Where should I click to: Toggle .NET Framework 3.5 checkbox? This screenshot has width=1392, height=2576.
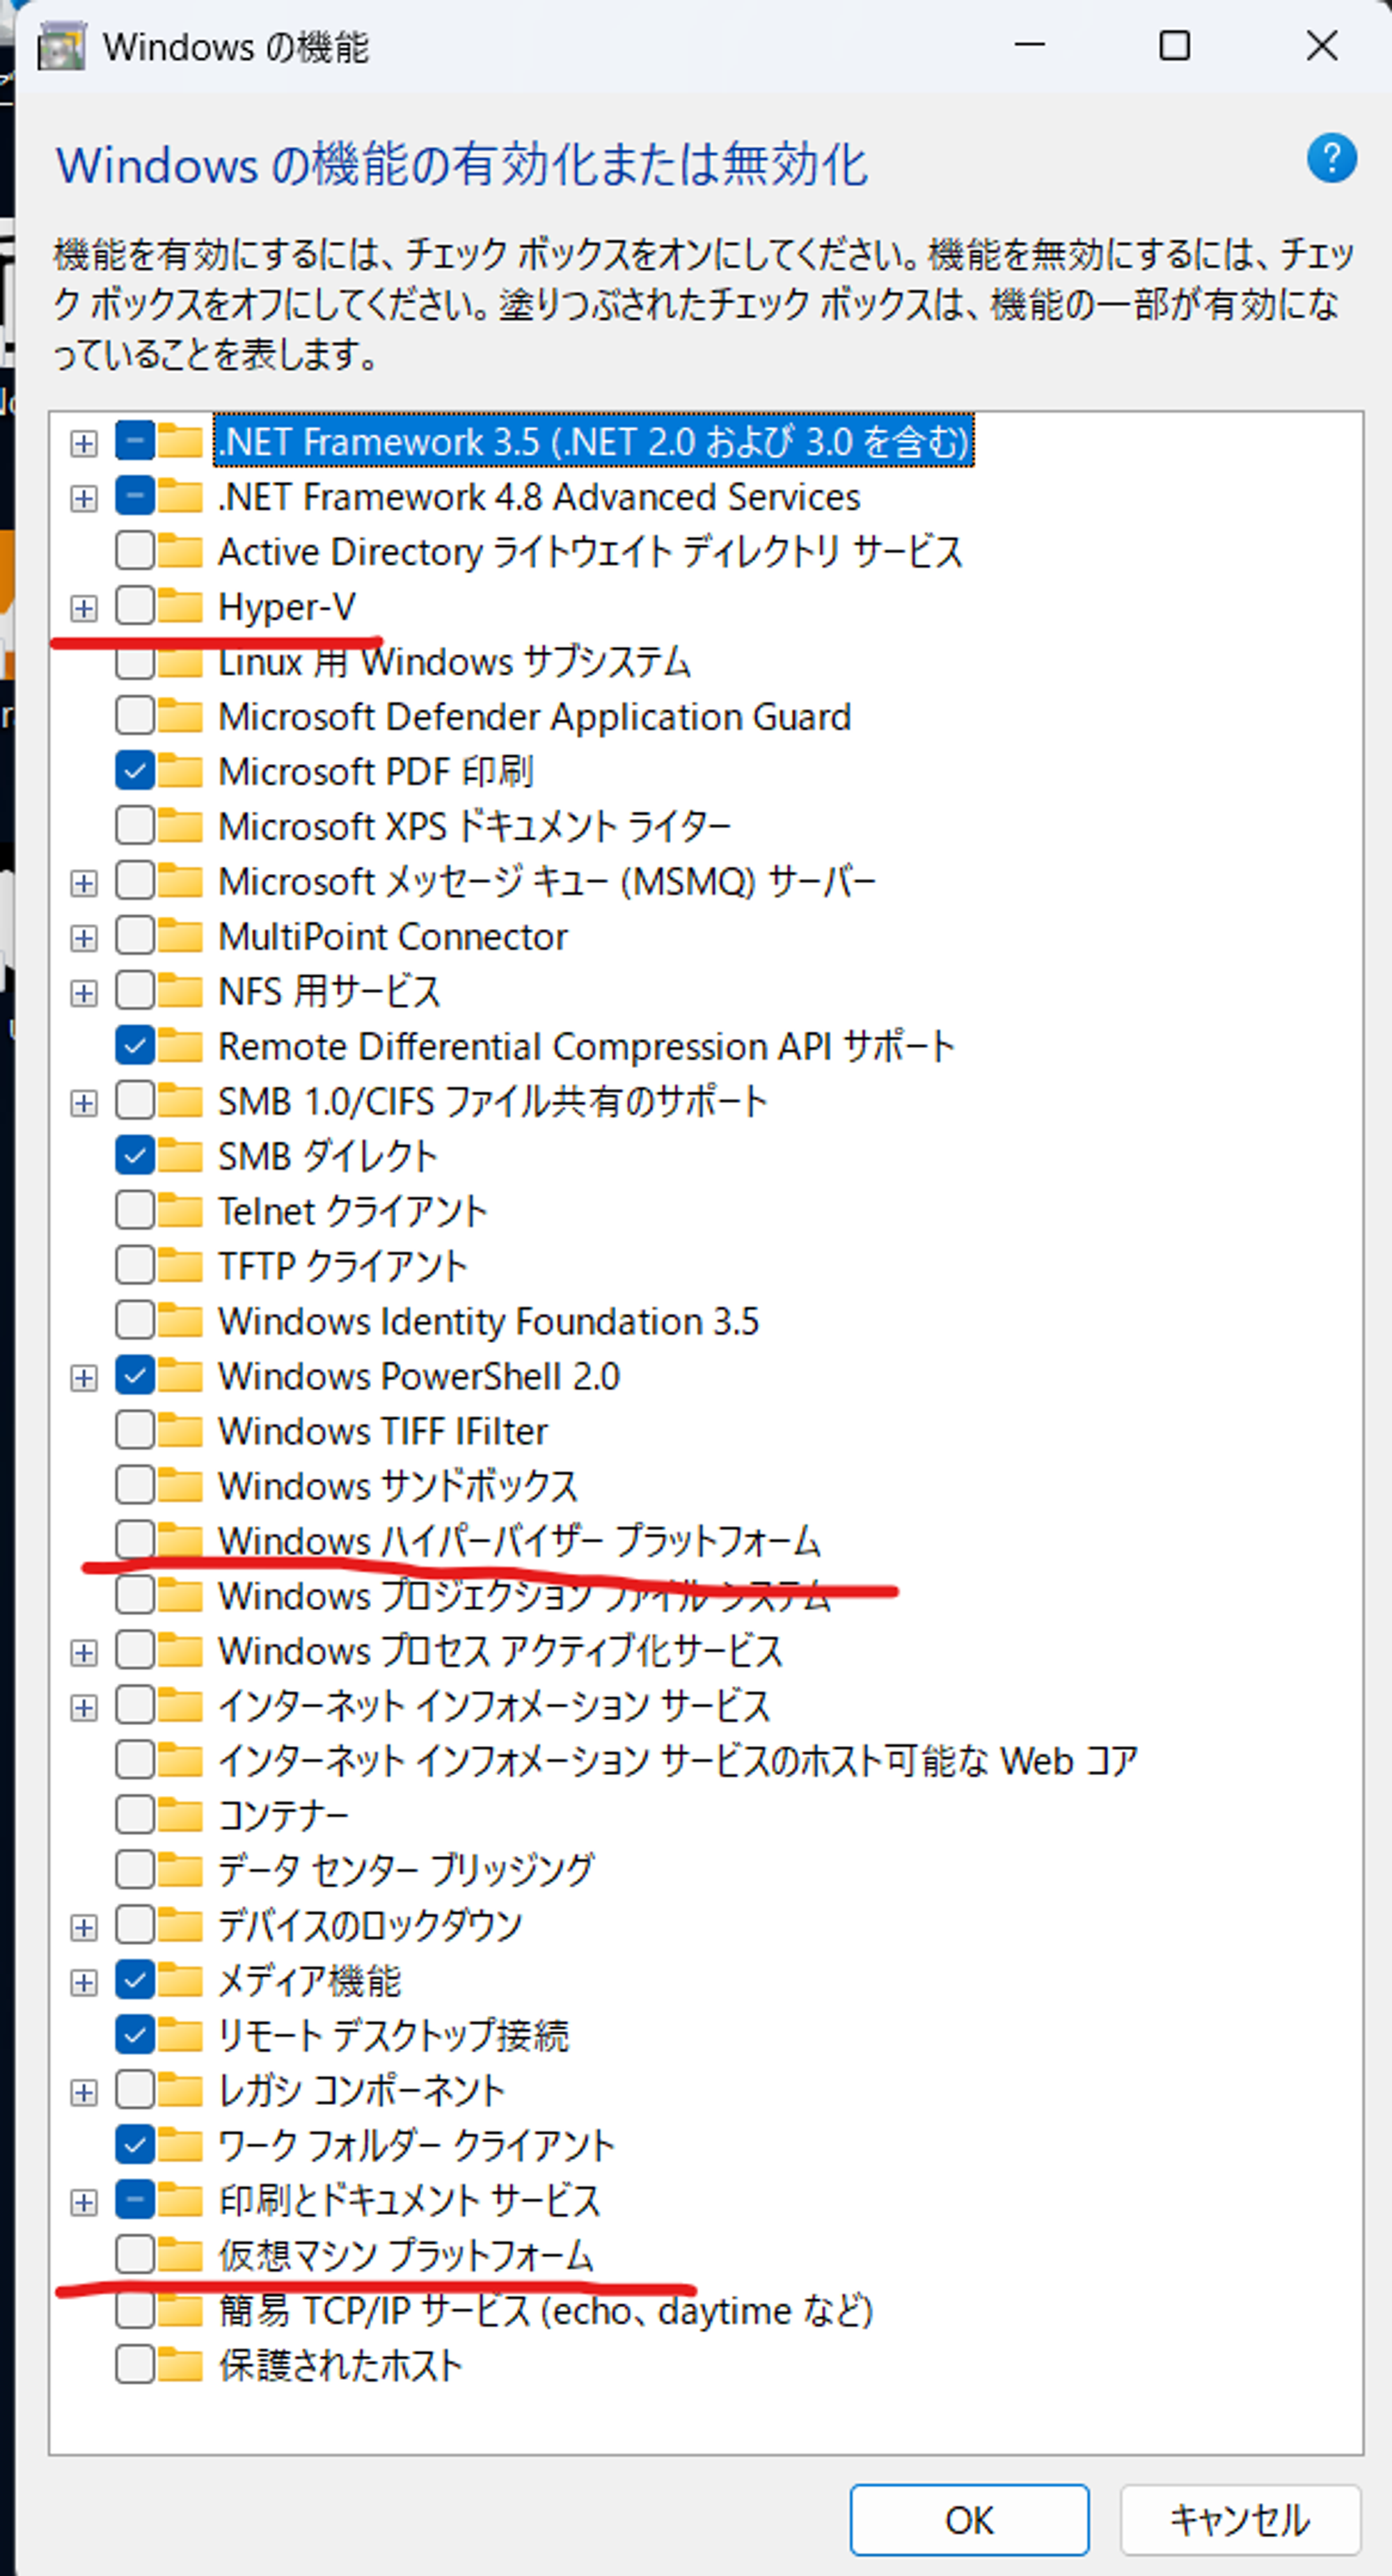(x=135, y=440)
